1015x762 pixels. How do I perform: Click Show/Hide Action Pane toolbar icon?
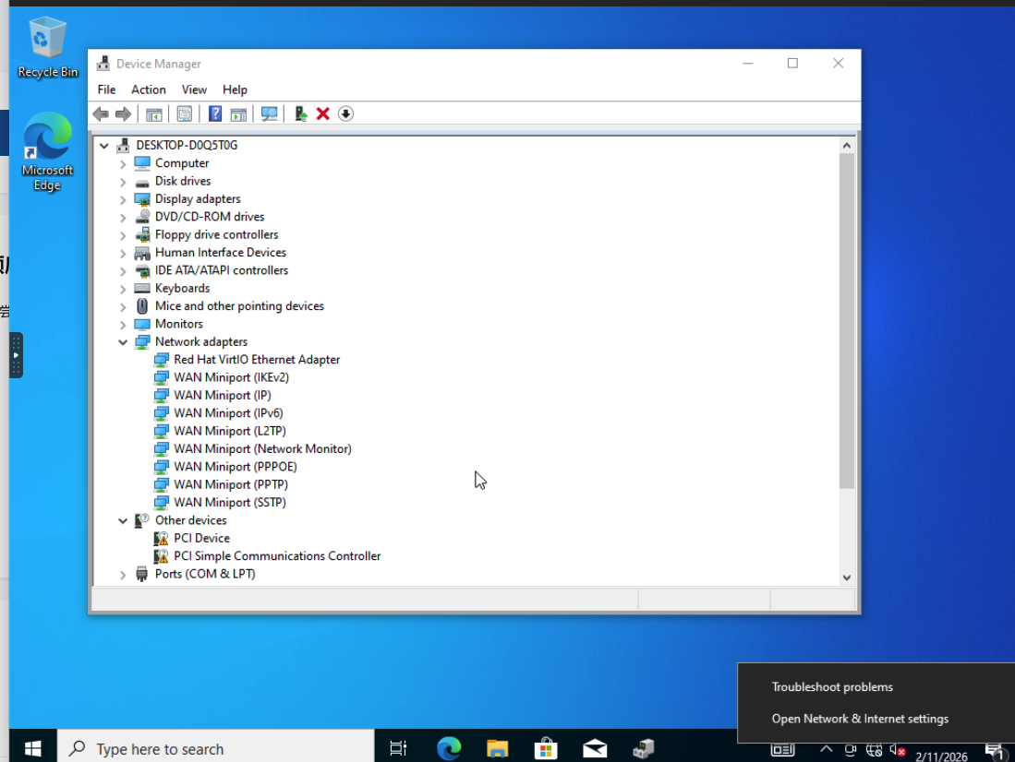239,113
